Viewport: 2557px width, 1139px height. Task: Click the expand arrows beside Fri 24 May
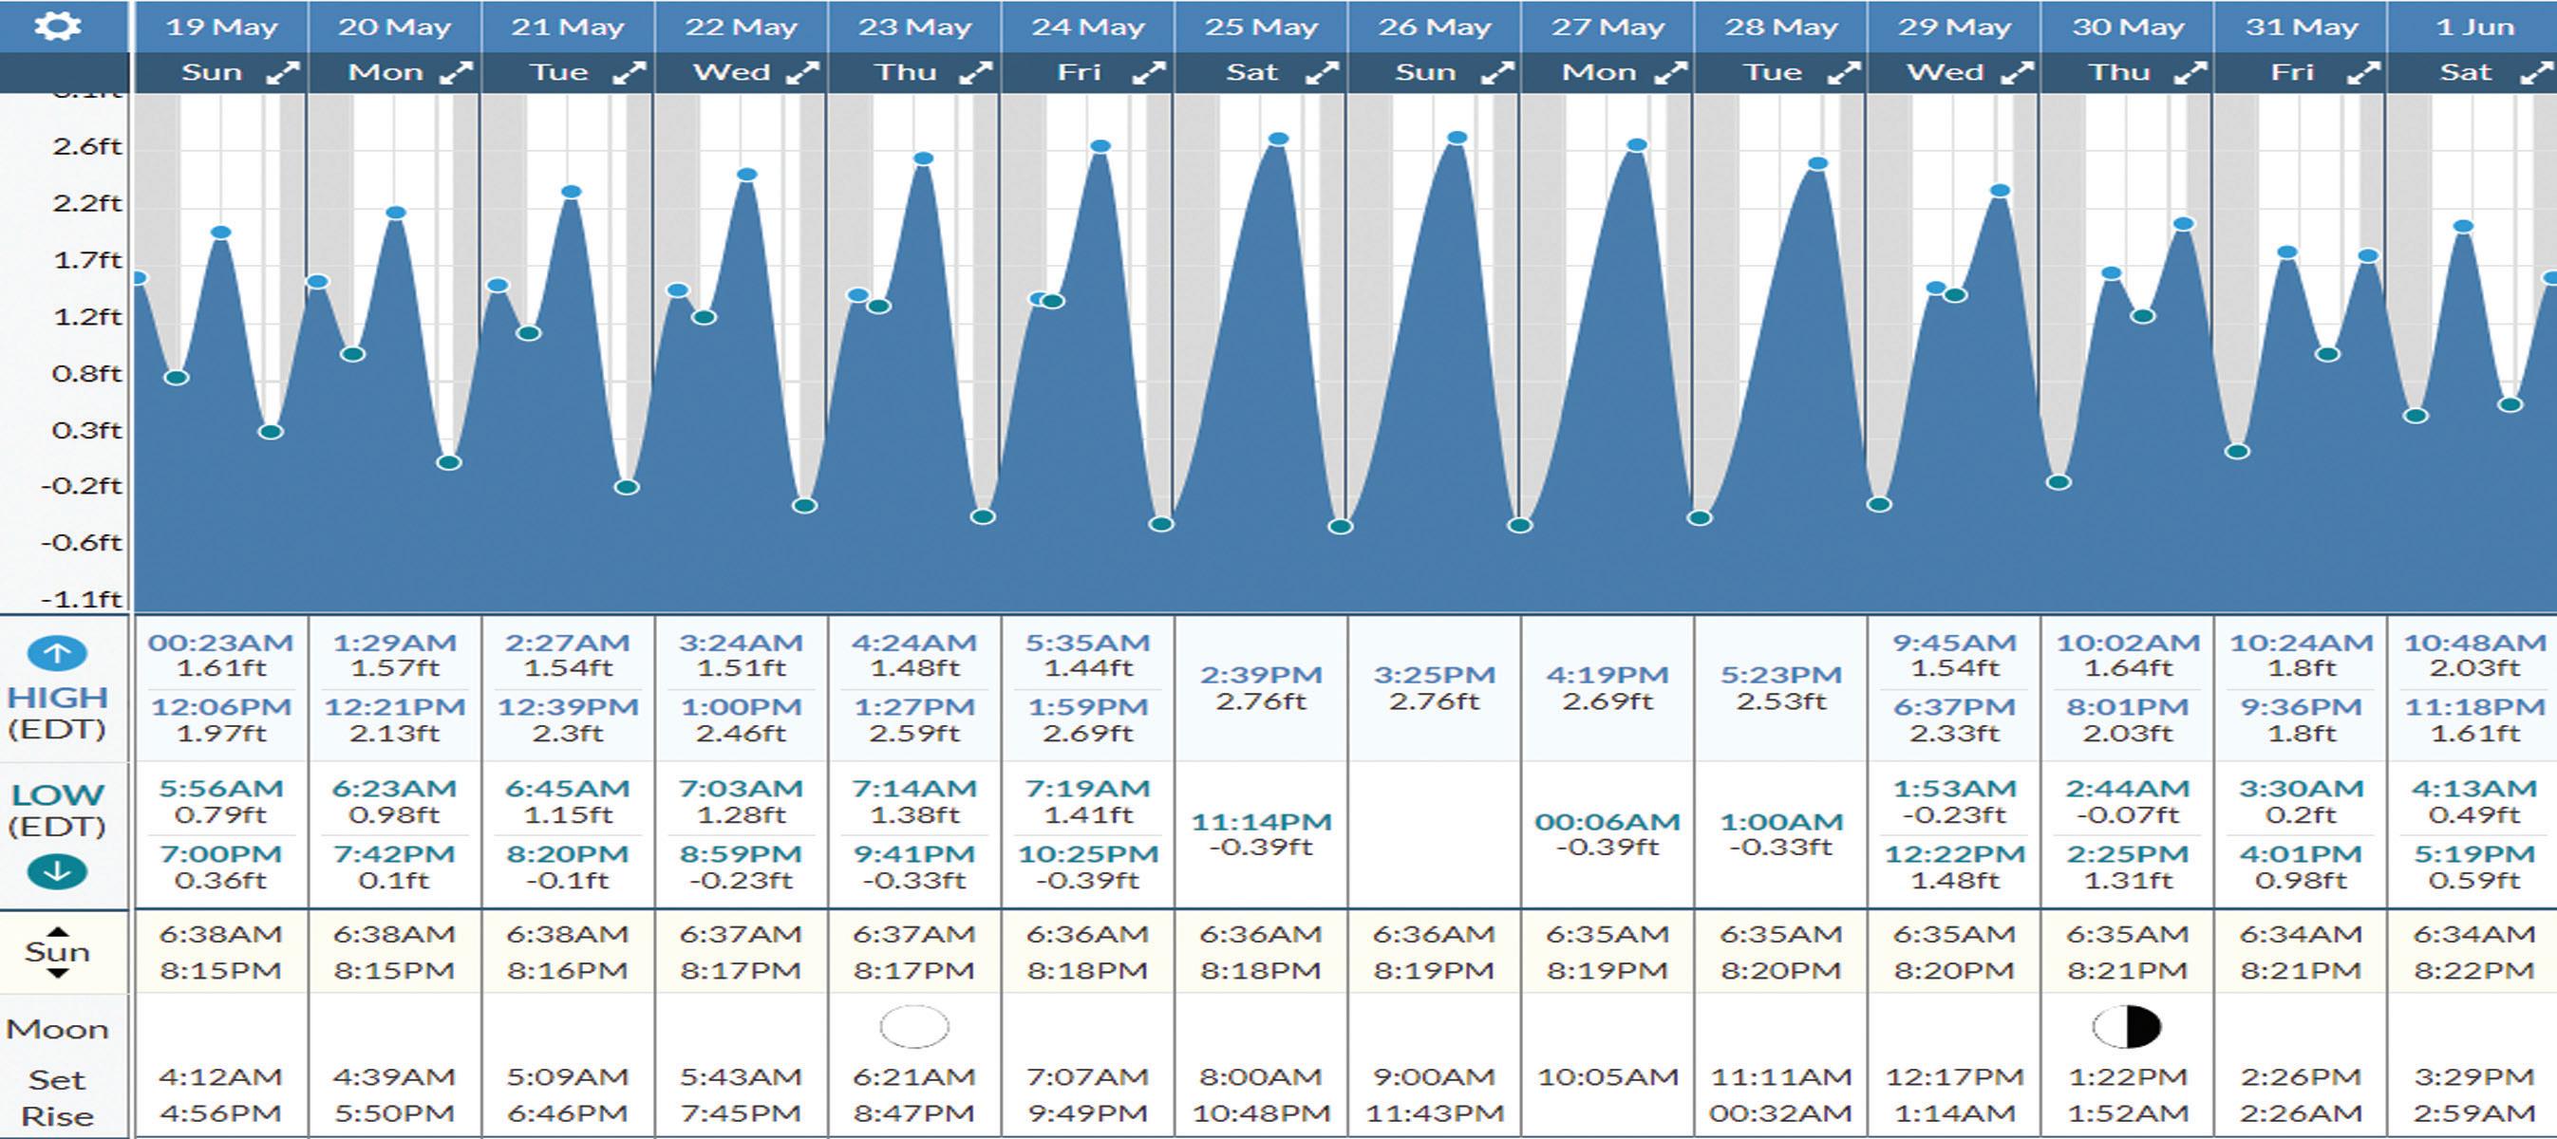click(x=1149, y=72)
